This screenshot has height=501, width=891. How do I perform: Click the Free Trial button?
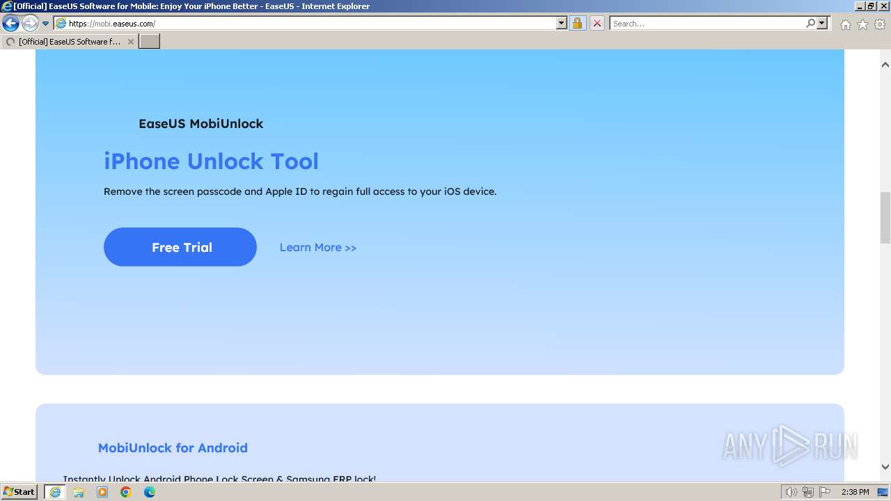coord(180,247)
